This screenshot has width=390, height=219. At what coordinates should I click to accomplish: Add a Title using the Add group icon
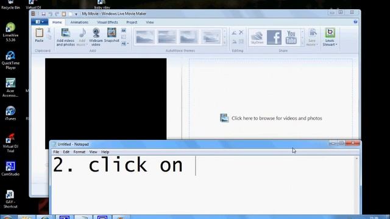pos(124,30)
